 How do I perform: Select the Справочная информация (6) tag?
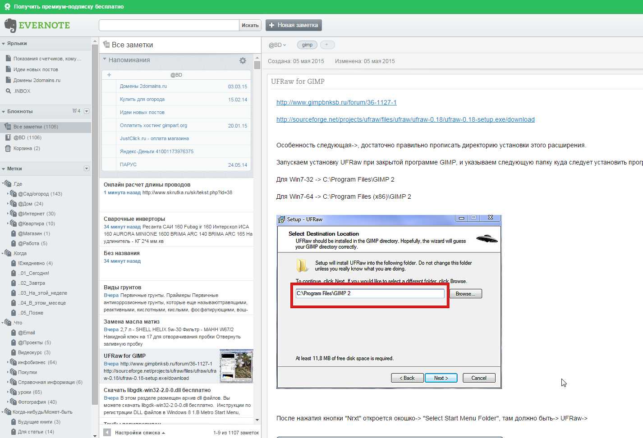[x=50, y=382]
